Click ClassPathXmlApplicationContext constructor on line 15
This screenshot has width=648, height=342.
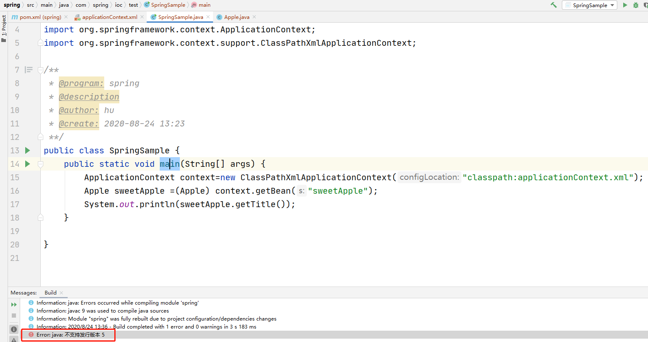(316, 177)
